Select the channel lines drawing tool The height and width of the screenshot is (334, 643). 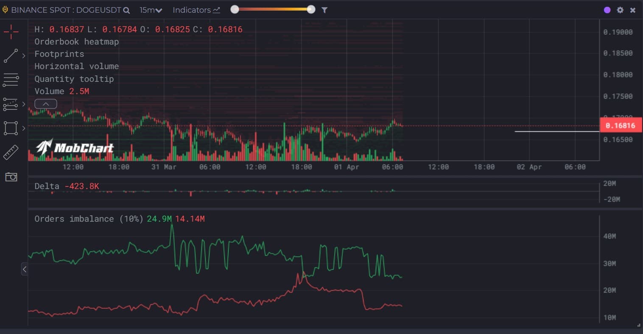tap(11, 104)
